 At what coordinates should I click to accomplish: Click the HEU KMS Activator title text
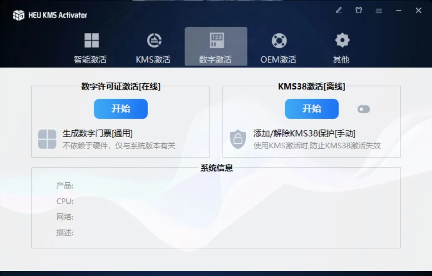tap(58, 15)
